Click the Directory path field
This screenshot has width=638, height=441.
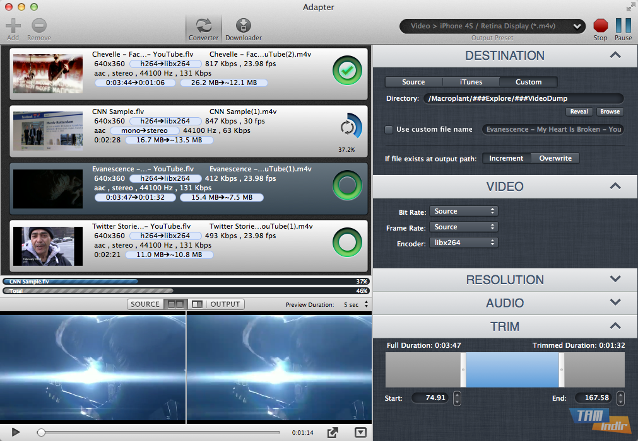(x=524, y=98)
